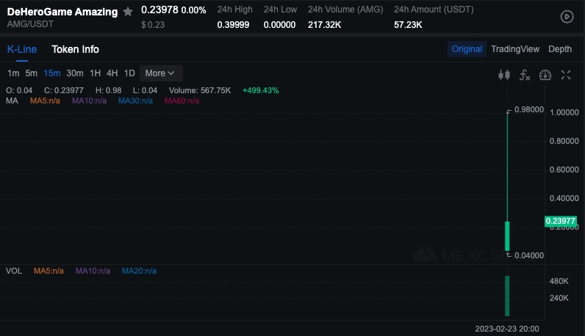
Task: Set interval to 5m
Action: [x=32, y=73]
